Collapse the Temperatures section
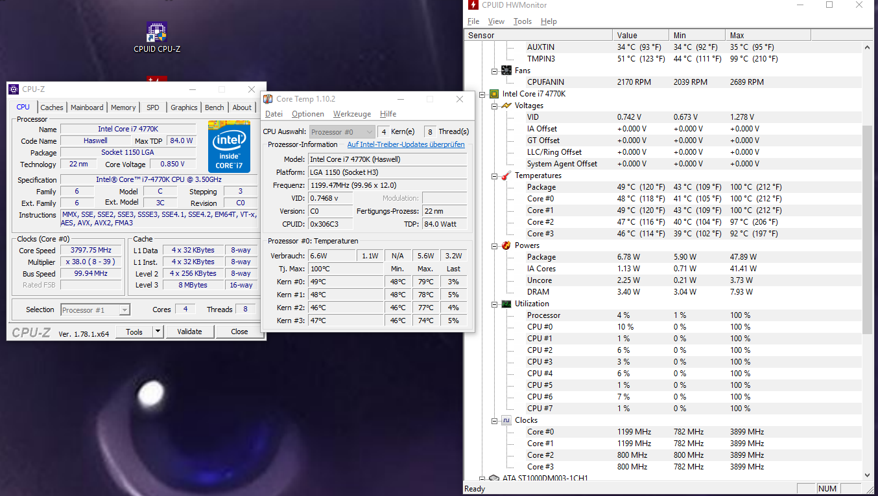 pyautogui.click(x=495, y=175)
